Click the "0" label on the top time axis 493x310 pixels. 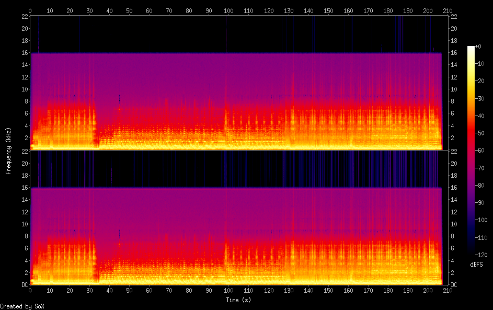(30, 10)
